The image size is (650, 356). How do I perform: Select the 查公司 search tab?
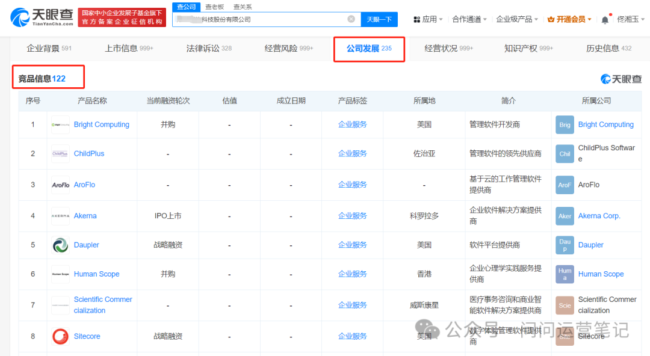click(186, 7)
